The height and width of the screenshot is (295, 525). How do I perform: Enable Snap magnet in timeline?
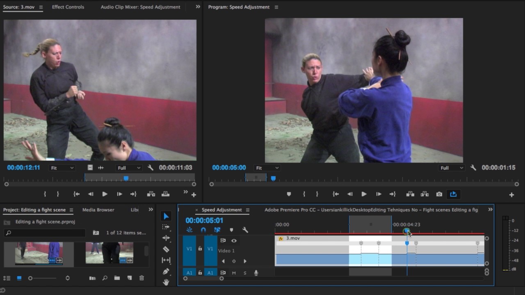203,230
